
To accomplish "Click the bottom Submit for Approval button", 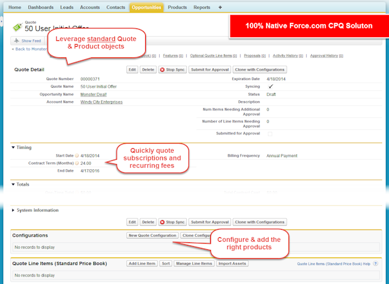I will (210, 222).
